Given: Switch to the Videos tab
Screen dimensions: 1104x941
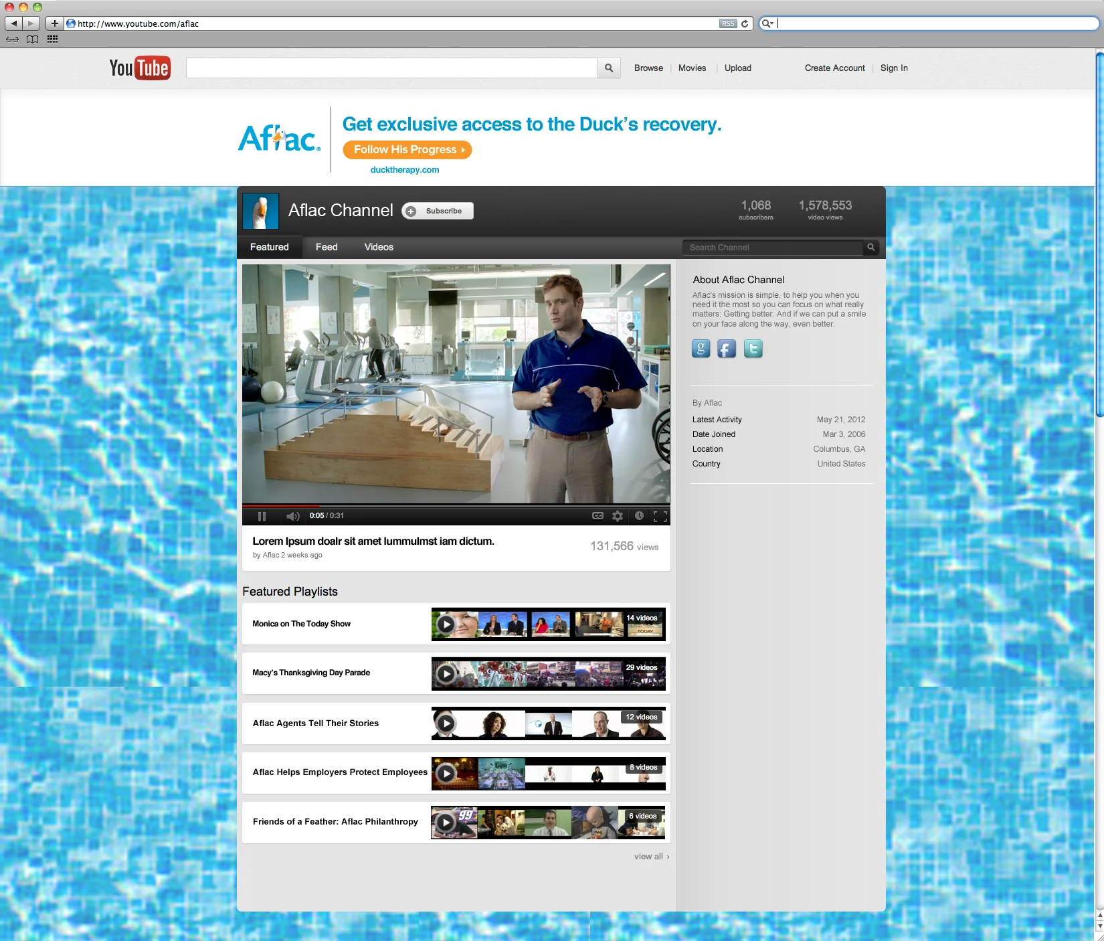Looking at the screenshot, I should tap(379, 247).
